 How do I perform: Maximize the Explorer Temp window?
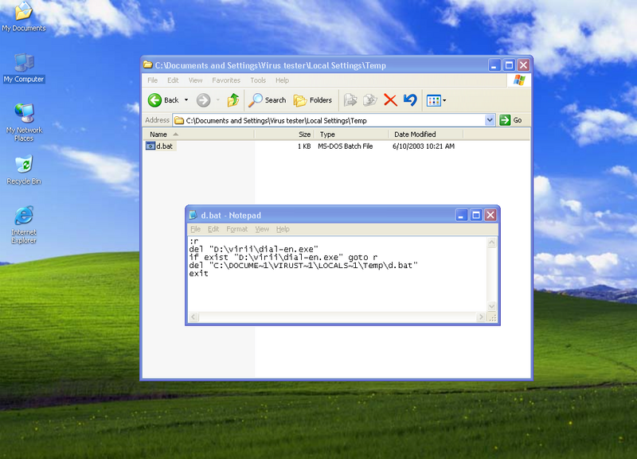(x=509, y=65)
